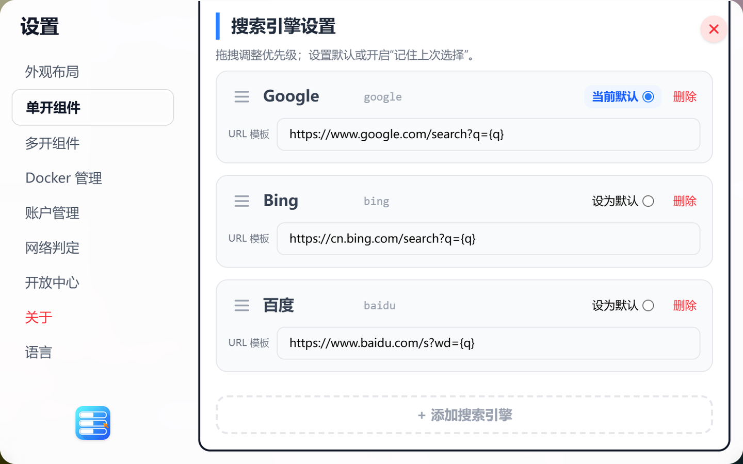The width and height of the screenshot is (743, 464).
Task: Click the blue server app logo icon
Action: (x=93, y=423)
